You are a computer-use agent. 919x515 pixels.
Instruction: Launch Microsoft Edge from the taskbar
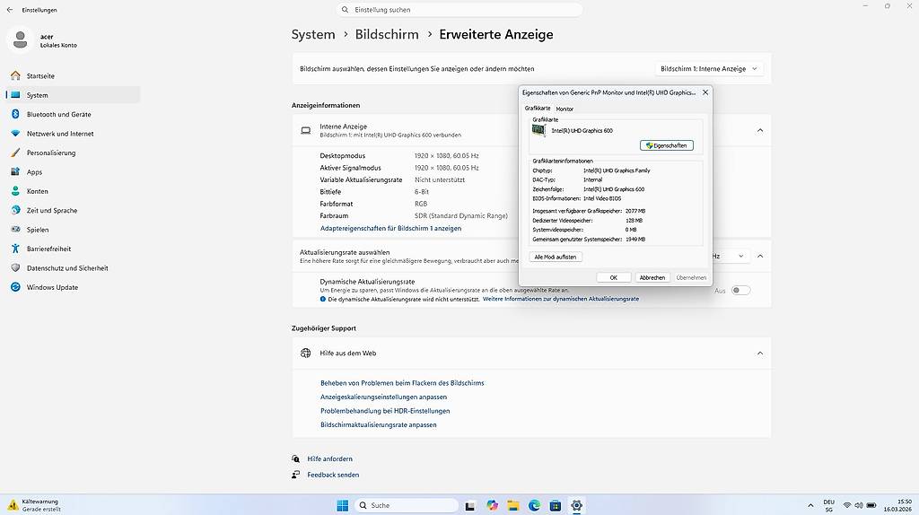534,505
